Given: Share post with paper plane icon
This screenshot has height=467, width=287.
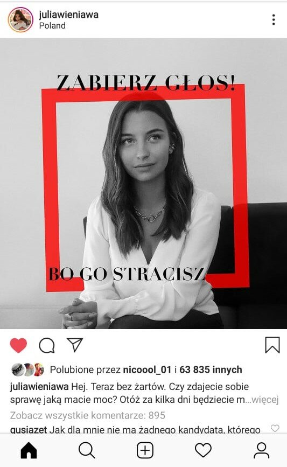Looking at the screenshot, I should coord(74,345).
